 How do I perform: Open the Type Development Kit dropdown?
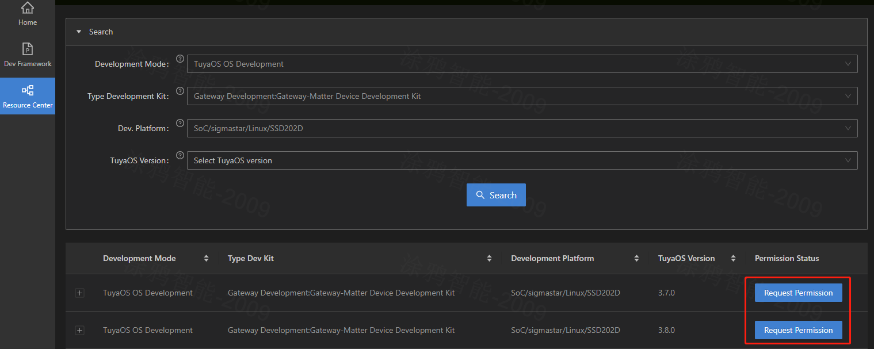click(522, 96)
